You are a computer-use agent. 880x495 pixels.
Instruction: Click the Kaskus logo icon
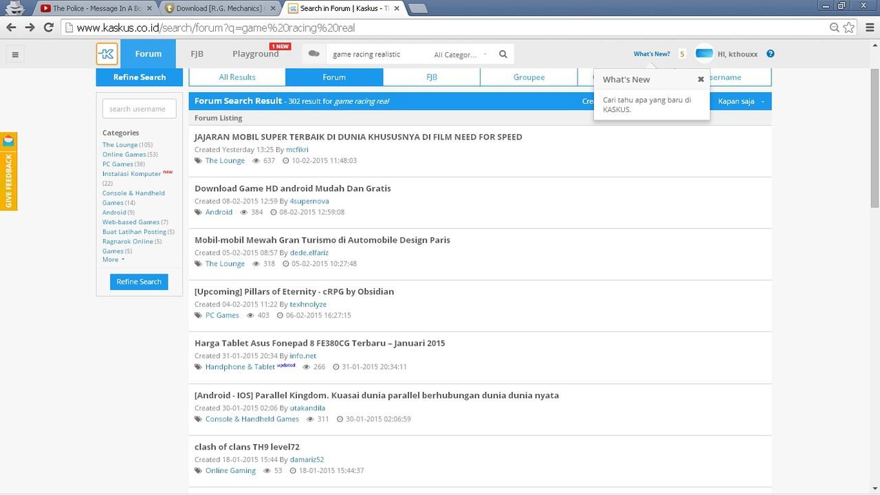tap(107, 54)
